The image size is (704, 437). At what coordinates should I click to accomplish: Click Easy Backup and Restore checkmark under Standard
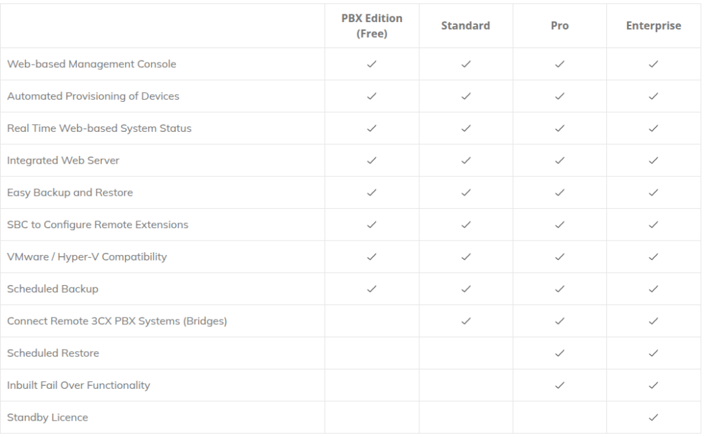465,192
